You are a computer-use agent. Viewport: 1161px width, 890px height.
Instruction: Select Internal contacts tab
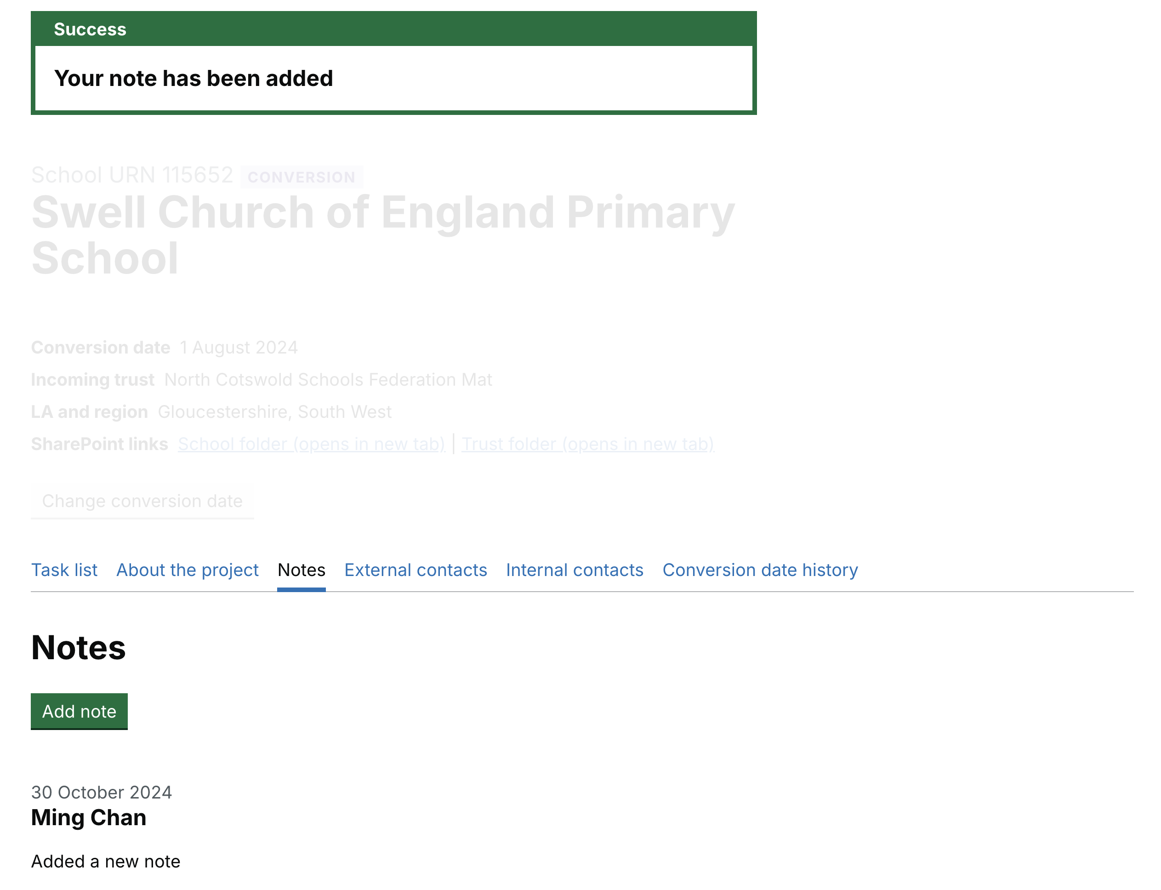click(x=575, y=569)
